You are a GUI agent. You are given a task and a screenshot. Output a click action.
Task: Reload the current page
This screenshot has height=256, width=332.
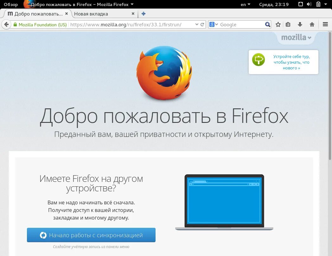pyautogui.click(x=202, y=25)
